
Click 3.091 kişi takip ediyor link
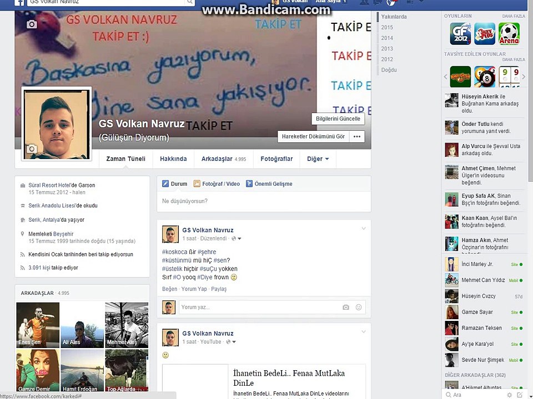pyautogui.click(x=53, y=268)
